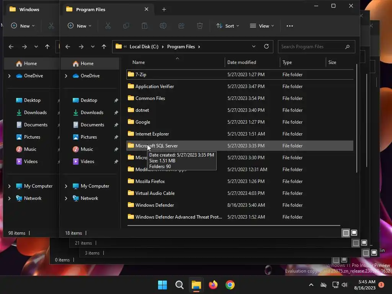The image size is (392, 294).
Task: Click File Explorer taskbar icon
Action: 196,285
